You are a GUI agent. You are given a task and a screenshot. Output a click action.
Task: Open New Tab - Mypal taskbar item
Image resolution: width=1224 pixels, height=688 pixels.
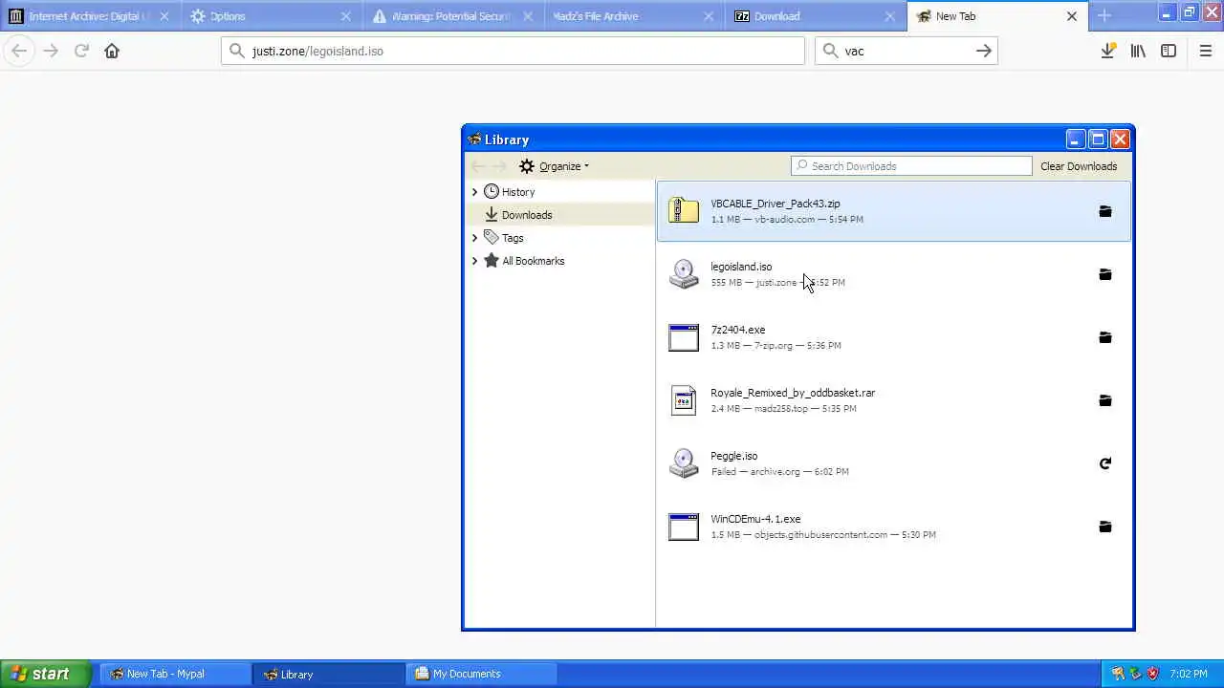pyautogui.click(x=175, y=674)
